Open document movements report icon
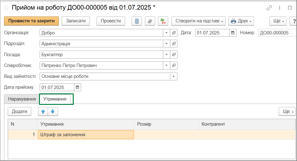The height and width of the screenshot is (161, 297). (x=137, y=21)
